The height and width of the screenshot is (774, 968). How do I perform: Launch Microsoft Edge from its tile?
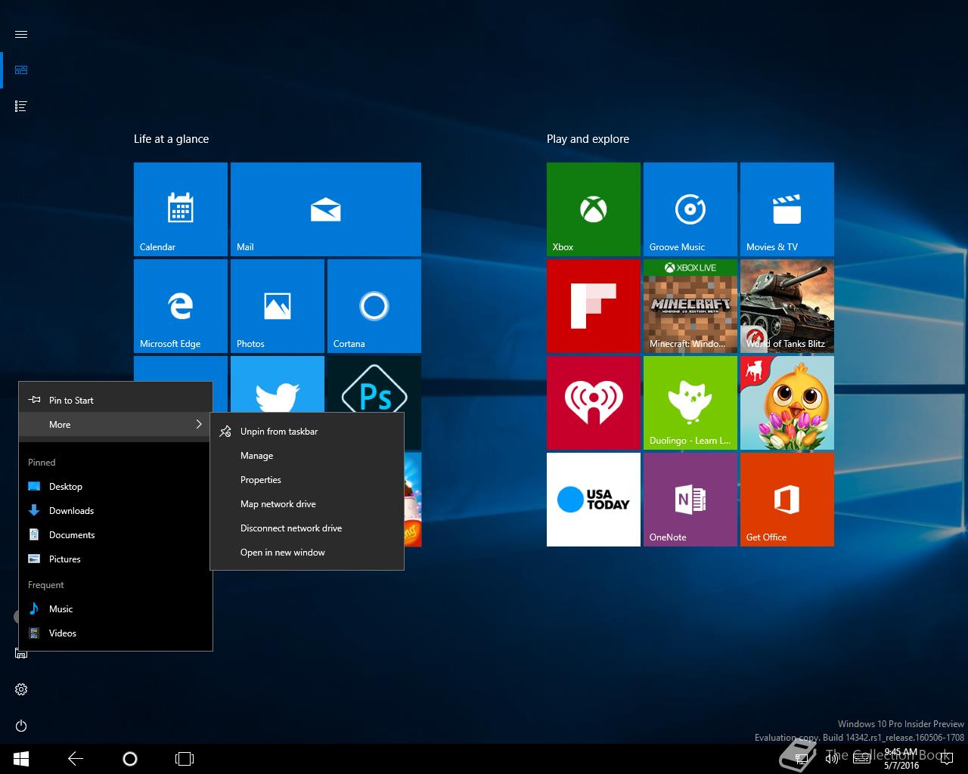coord(181,306)
